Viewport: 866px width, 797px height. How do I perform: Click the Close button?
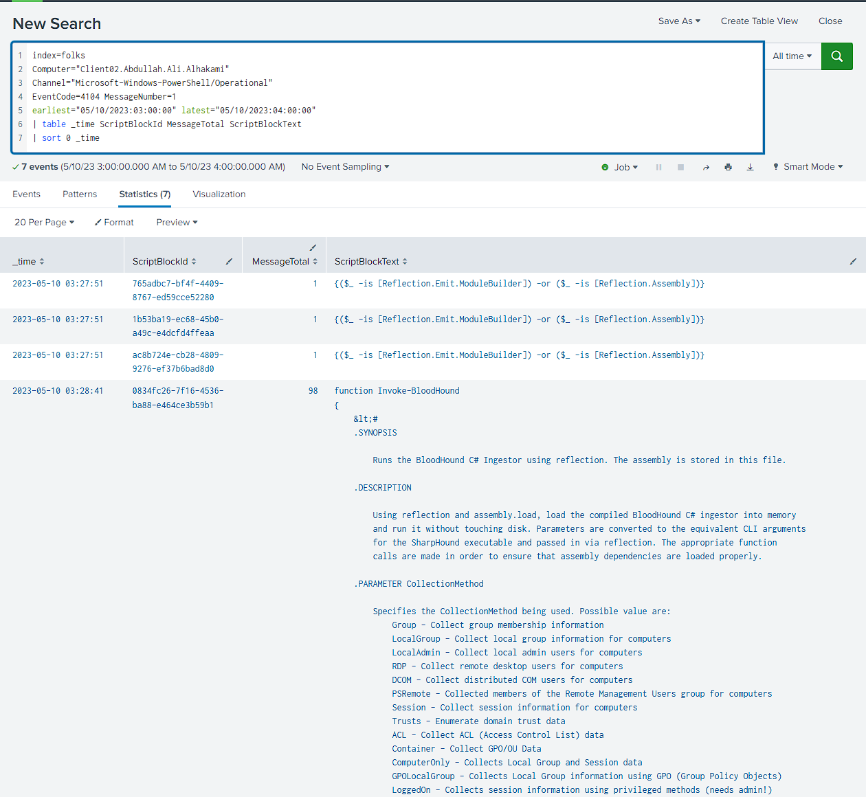pos(830,21)
